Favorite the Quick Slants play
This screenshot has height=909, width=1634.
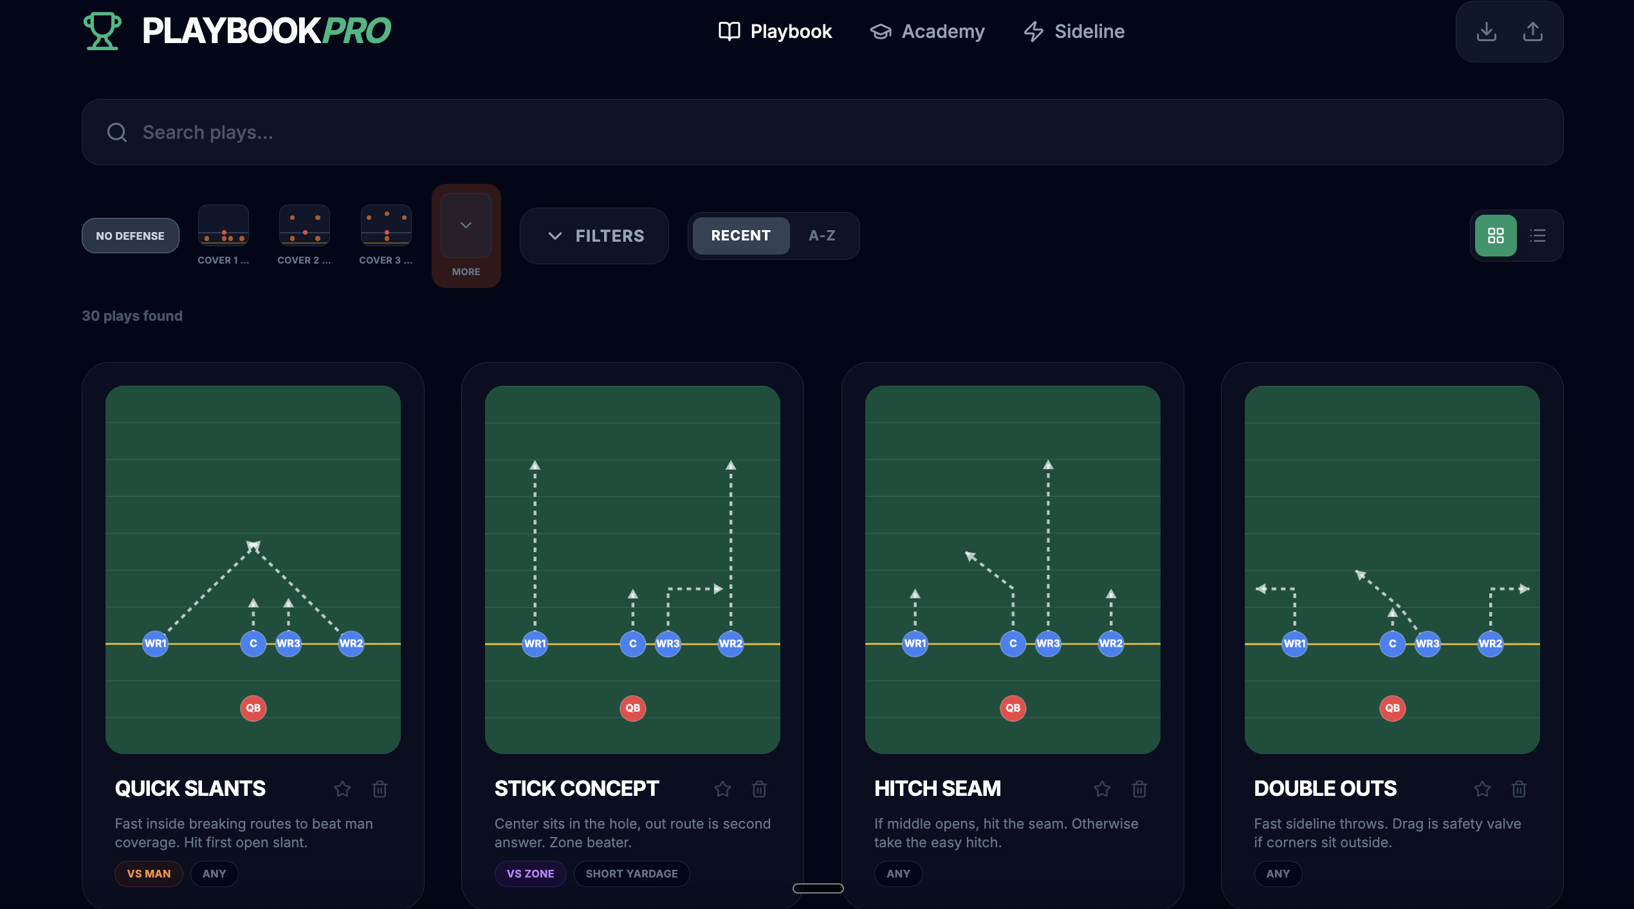click(x=342, y=789)
